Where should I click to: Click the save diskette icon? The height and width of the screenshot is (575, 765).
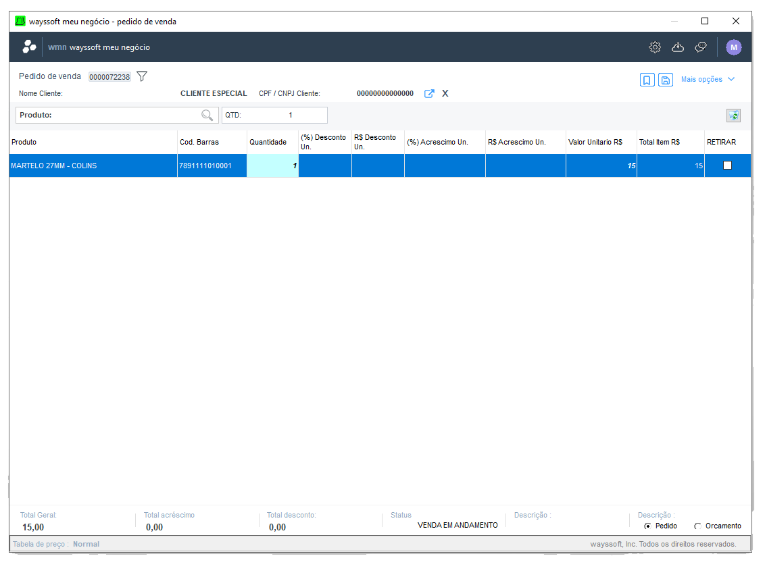666,80
